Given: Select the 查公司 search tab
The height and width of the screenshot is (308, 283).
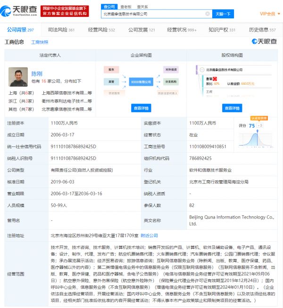Looking at the screenshot, I should tap(109, 7).
